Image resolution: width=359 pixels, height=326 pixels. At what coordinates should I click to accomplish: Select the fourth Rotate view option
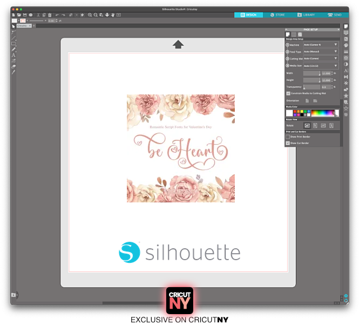point(331,125)
